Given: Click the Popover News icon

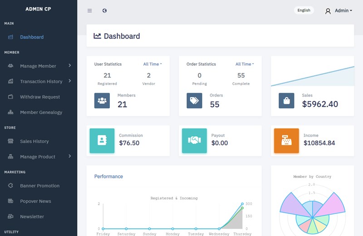Looking at the screenshot, I should [10, 201].
